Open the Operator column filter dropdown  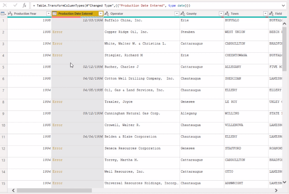click(x=177, y=14)
